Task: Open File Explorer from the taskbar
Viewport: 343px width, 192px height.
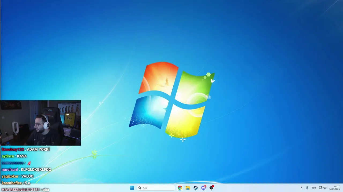Action: coord(188,188)
